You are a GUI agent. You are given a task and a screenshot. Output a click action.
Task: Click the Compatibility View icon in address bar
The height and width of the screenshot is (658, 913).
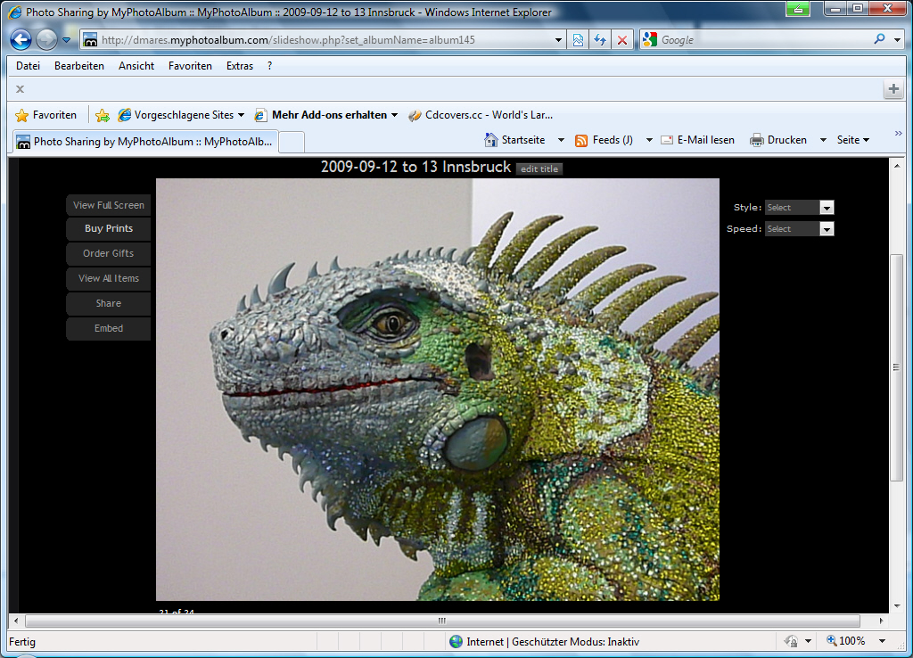click(579, 40)
